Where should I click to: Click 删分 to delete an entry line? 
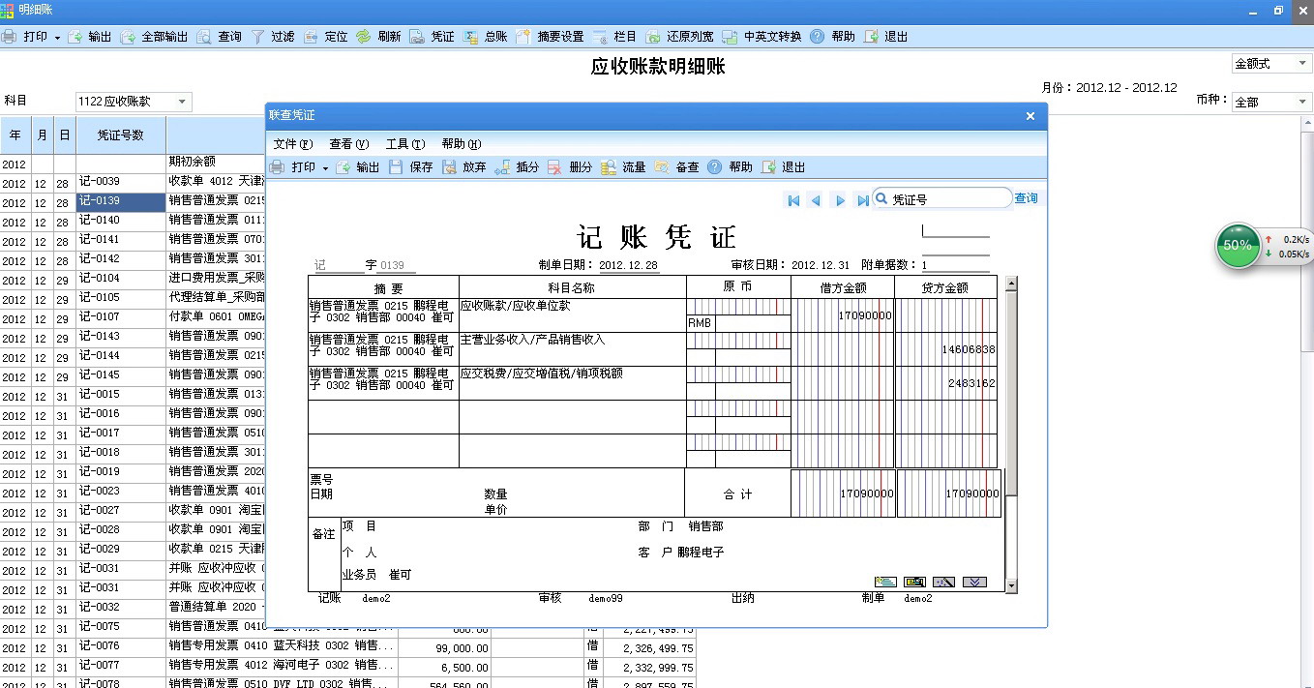[x=570, y=167]
